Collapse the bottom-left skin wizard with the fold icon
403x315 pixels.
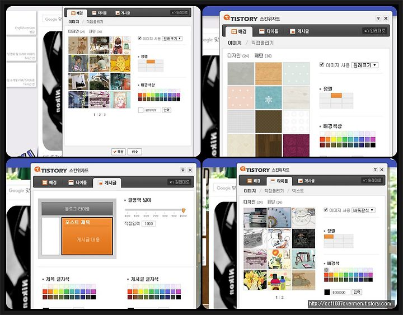(182, 170)
